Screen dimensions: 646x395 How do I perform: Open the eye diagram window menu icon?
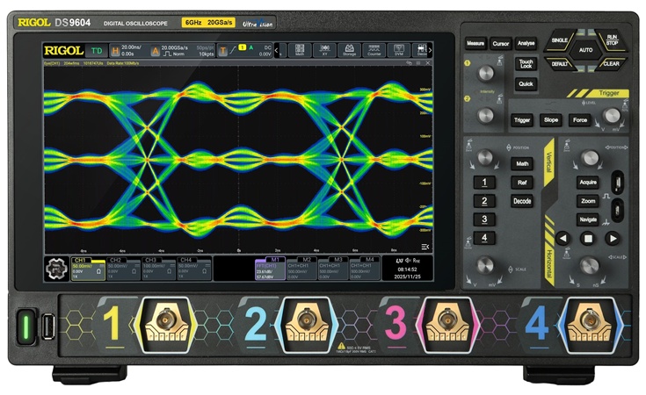coord(418,63)
